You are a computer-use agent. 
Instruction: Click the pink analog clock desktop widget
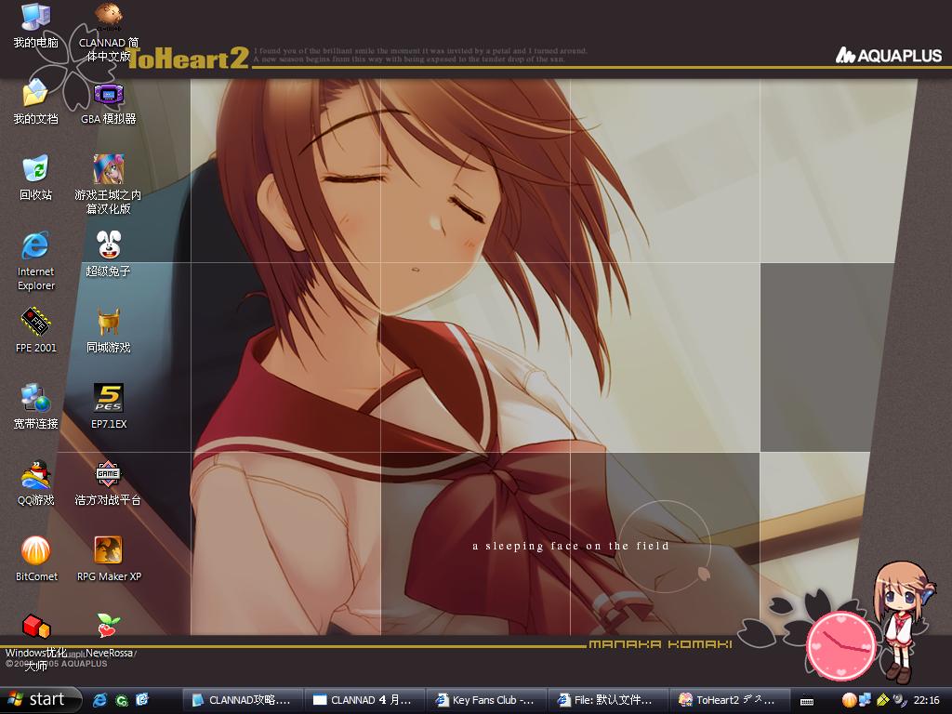click(x=840, y=646)
